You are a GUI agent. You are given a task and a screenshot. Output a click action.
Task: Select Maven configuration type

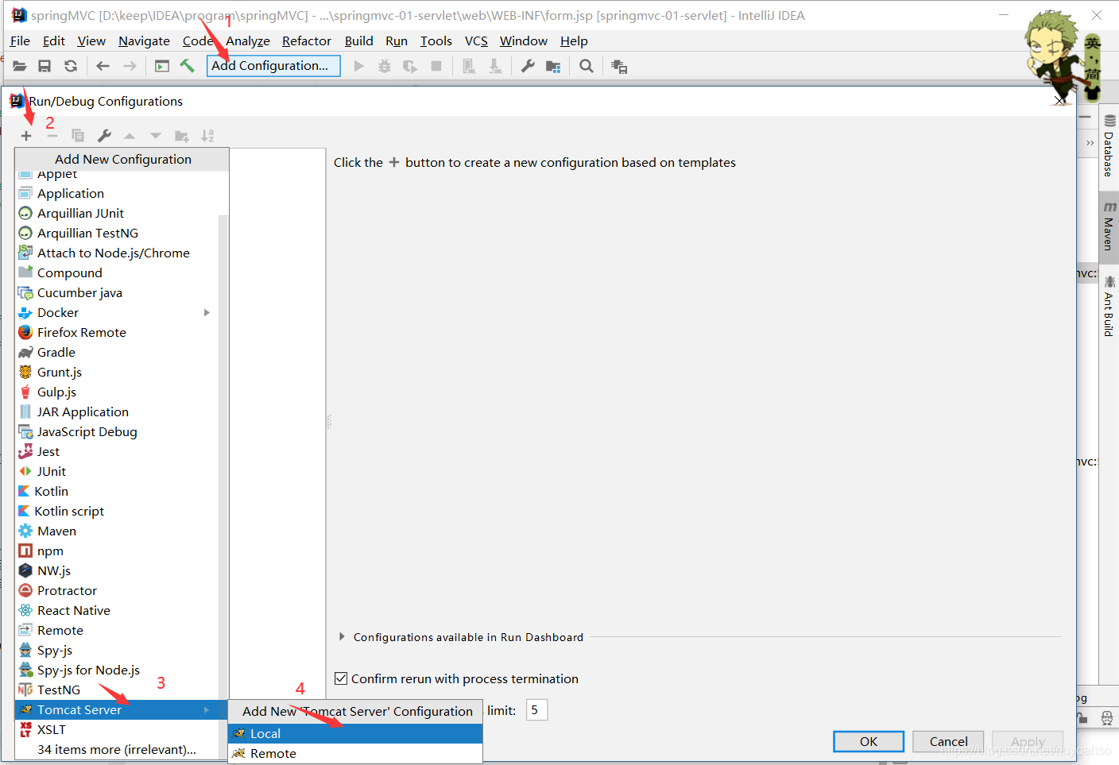point(117,531)
